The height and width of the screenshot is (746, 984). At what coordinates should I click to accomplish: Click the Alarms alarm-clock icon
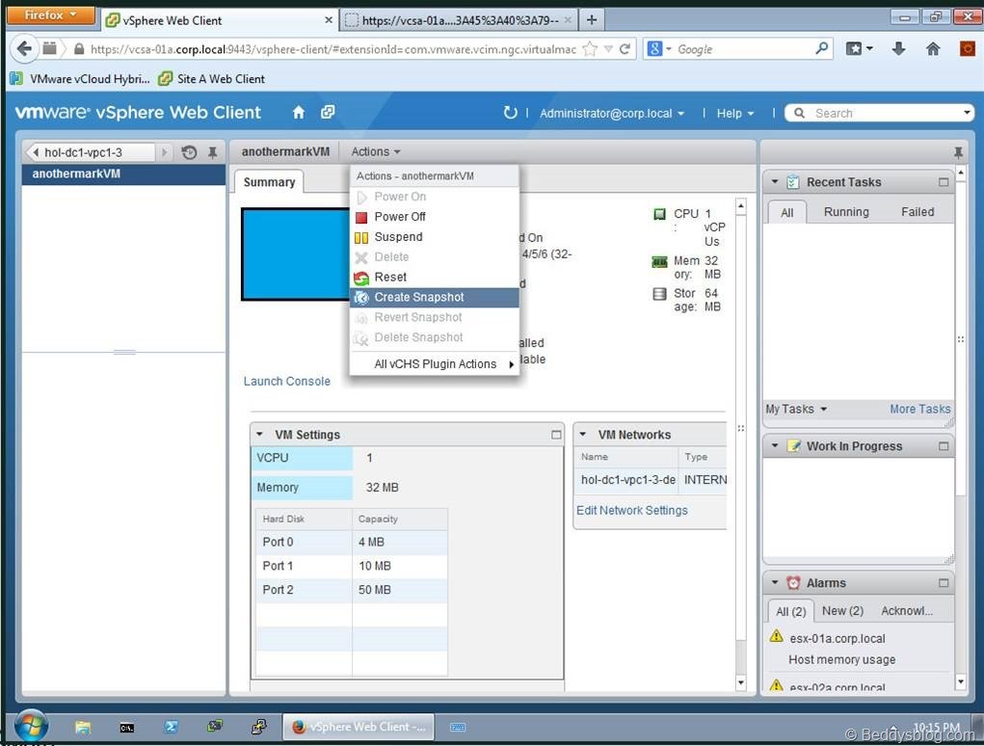(x=793, y=583)
